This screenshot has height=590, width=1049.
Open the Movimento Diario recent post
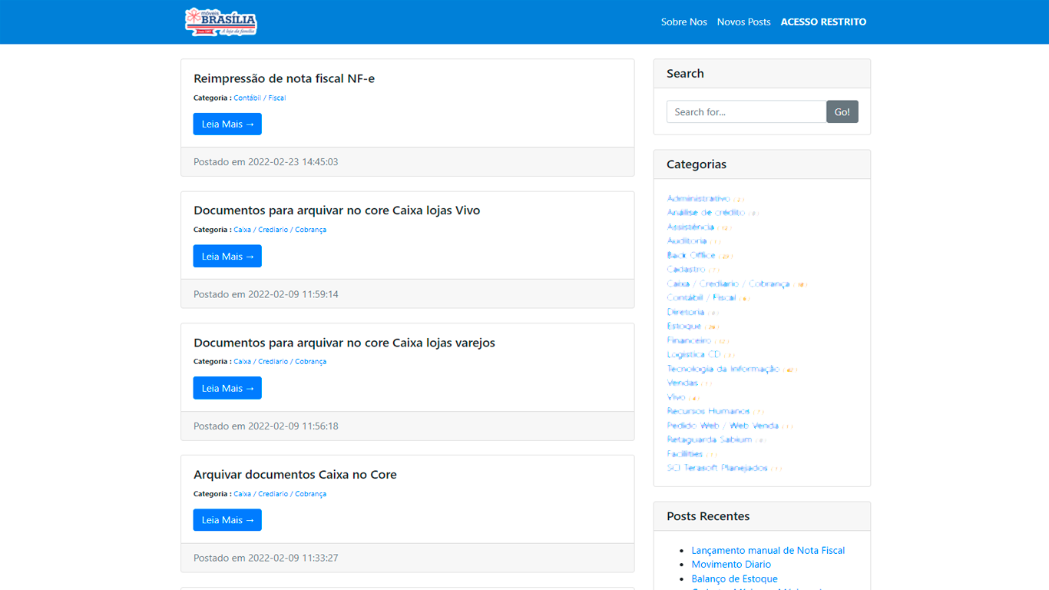[x=731, y=565]
